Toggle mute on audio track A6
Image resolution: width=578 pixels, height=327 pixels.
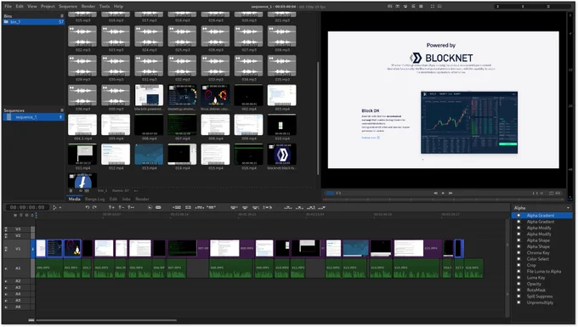(x=6, y=307)
